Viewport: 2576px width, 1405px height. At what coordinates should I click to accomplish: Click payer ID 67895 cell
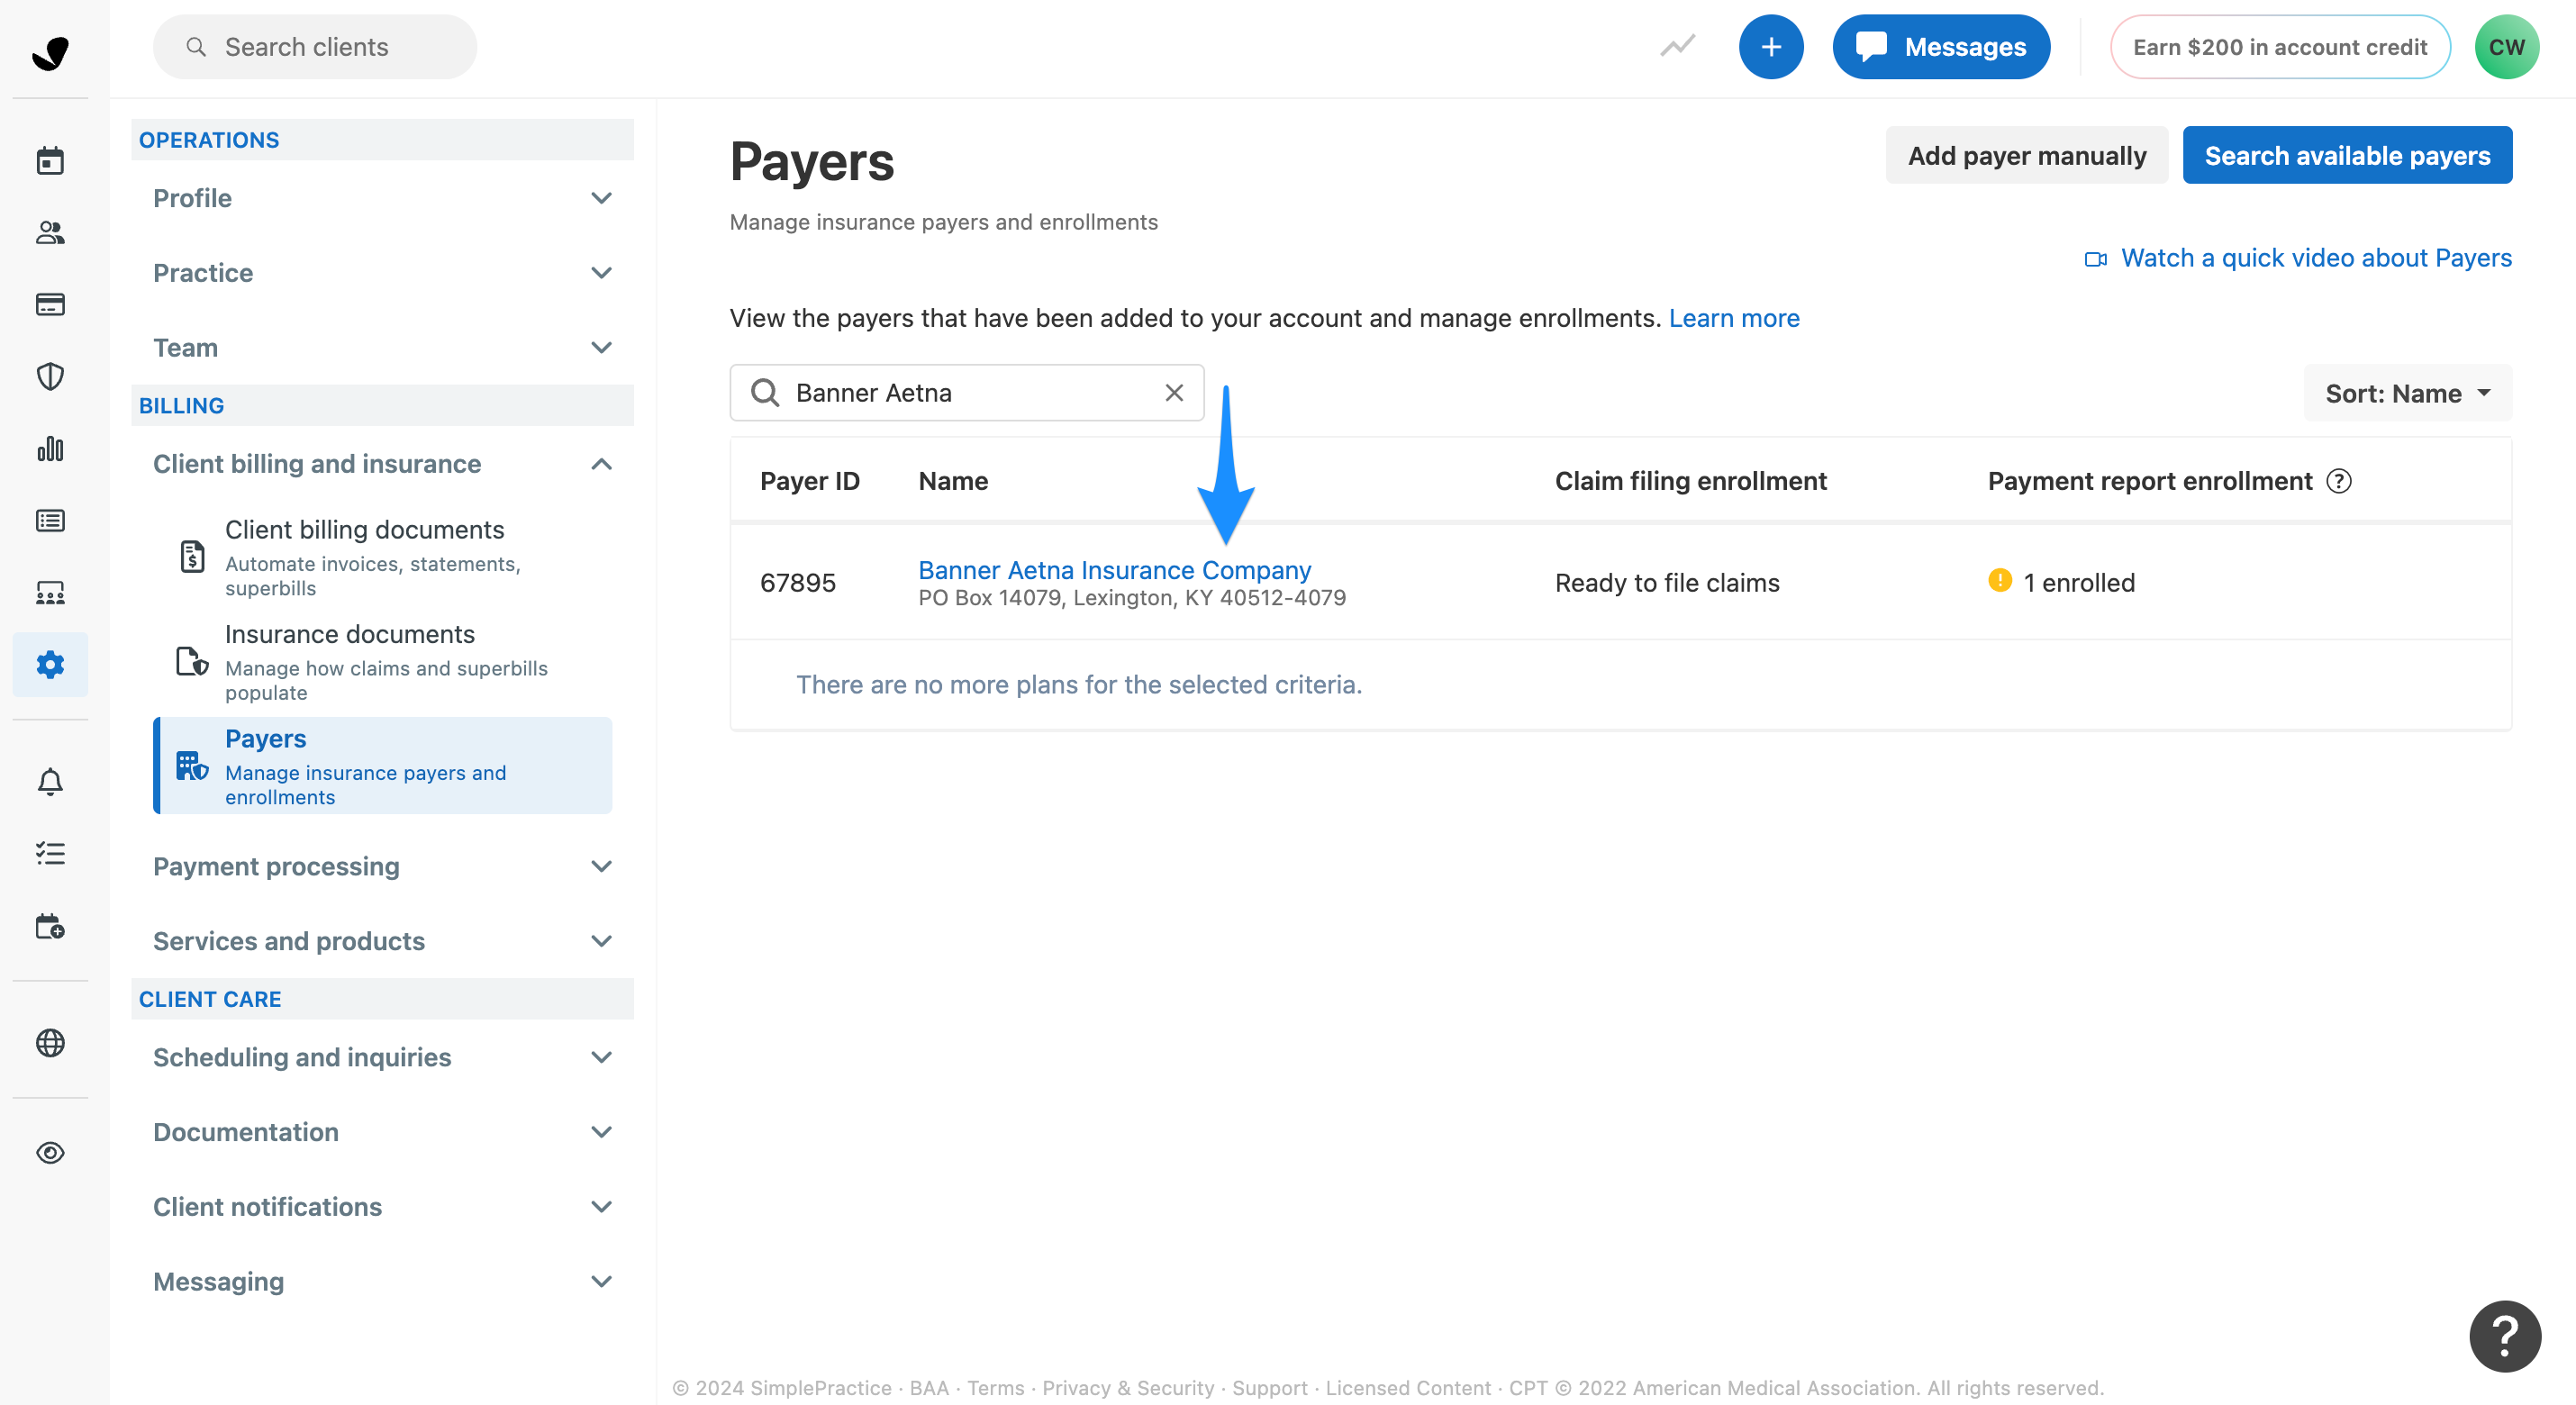[797, 582]
